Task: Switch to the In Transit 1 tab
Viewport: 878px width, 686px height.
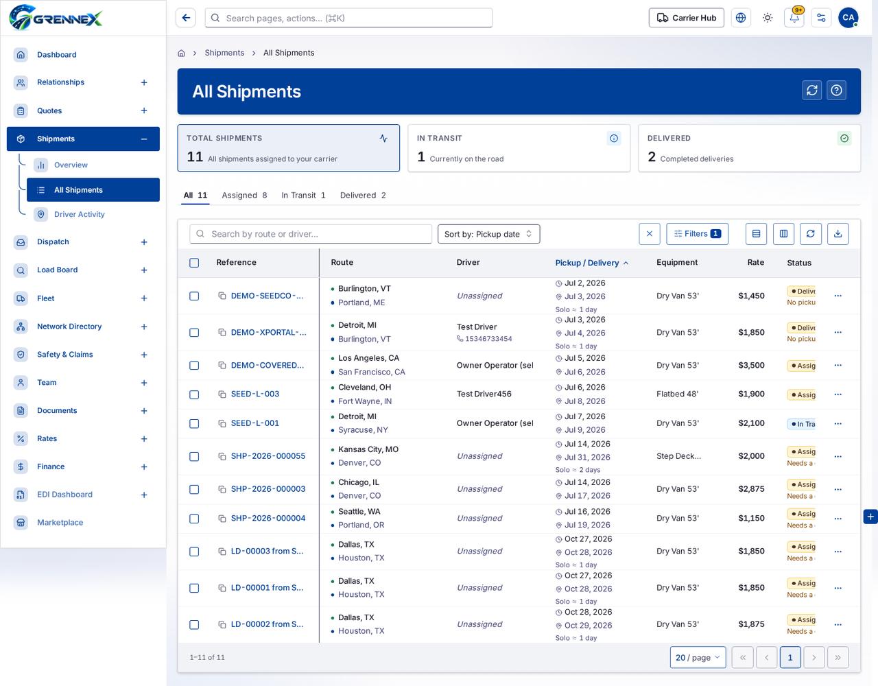Action: [303, 196]
